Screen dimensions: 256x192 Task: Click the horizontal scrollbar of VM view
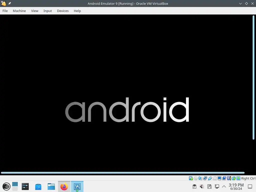pyautogui.click(x=122, y=173)
